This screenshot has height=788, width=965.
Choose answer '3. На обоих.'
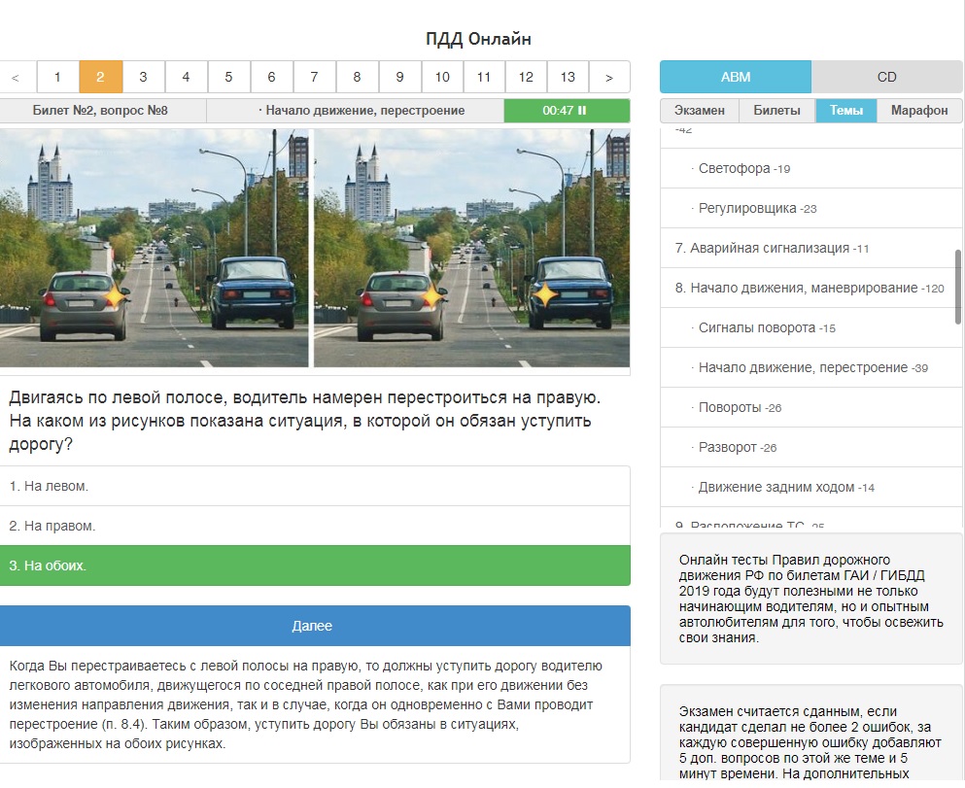click(x=315, y=565)
